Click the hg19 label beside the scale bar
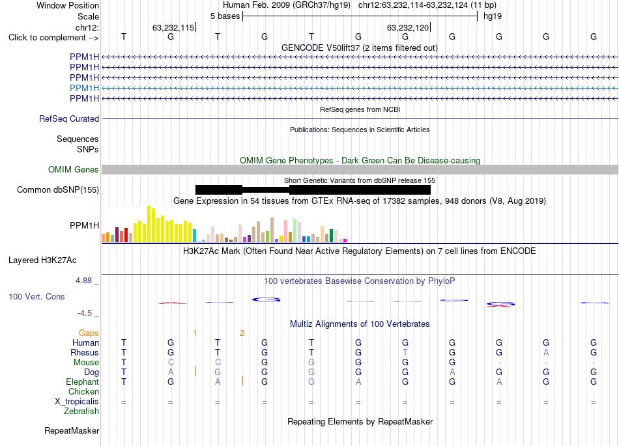 pyautogui.click(x=493, y=16)
